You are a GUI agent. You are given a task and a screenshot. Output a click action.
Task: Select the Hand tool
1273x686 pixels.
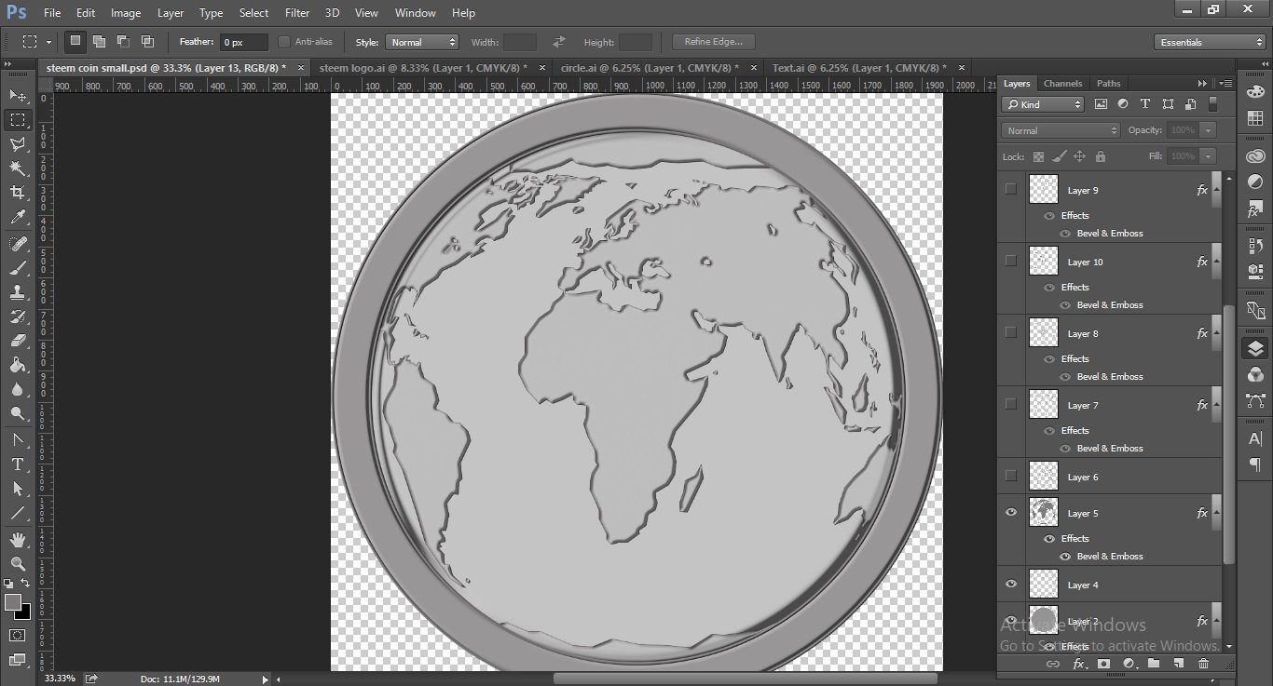(18, 540)
